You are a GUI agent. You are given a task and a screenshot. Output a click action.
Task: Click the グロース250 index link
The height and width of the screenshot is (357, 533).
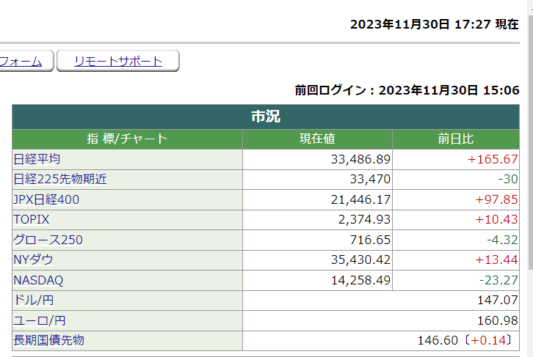click(x=48, y=240)
